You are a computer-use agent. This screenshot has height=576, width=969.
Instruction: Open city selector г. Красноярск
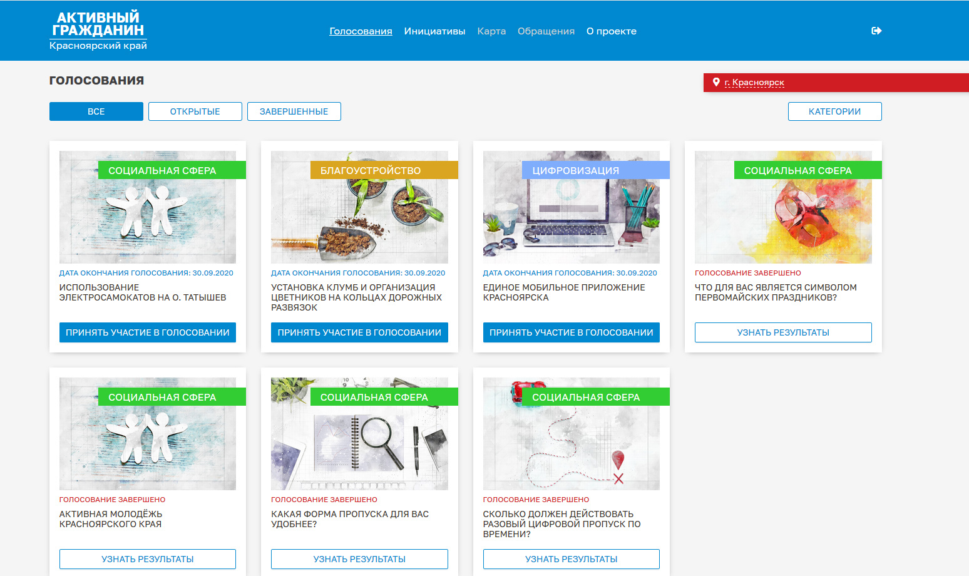(754, 83)
